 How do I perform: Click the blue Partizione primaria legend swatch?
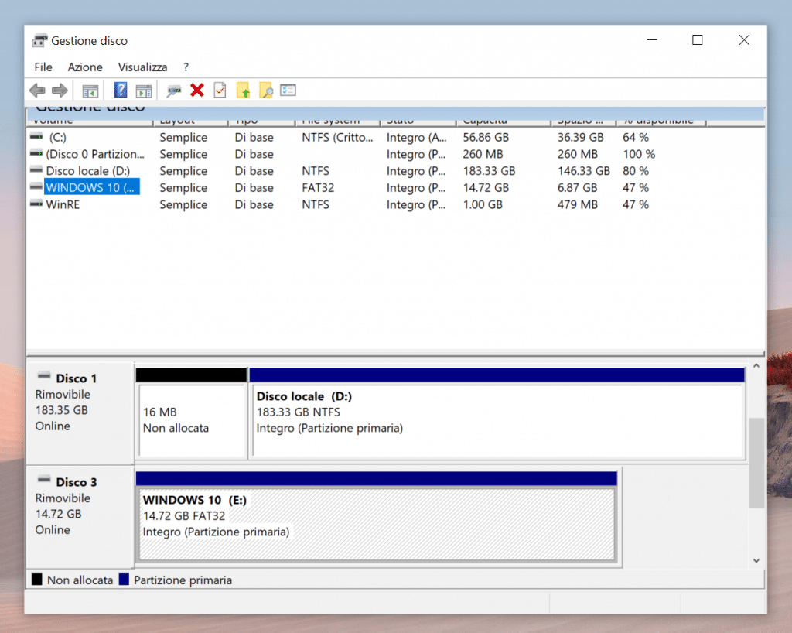124,580
